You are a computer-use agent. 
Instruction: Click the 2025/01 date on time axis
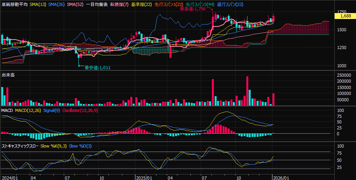[x=143, y=178]
